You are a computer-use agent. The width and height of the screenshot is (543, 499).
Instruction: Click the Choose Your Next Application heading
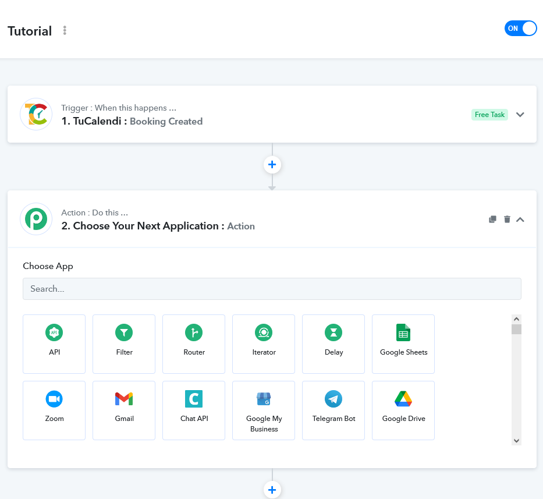[x=158, y=226]
